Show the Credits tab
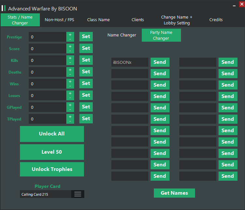This screenshot has height=210, width=245. point(216,20)
